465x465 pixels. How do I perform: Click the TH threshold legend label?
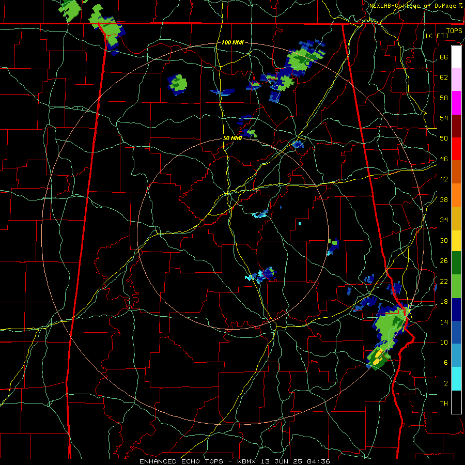[x=444, y=404]
